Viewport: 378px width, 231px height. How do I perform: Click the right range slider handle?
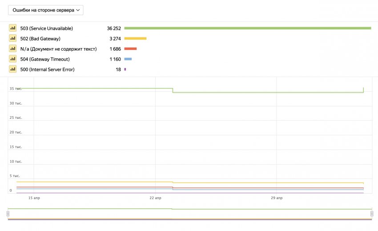coord(372,214)
